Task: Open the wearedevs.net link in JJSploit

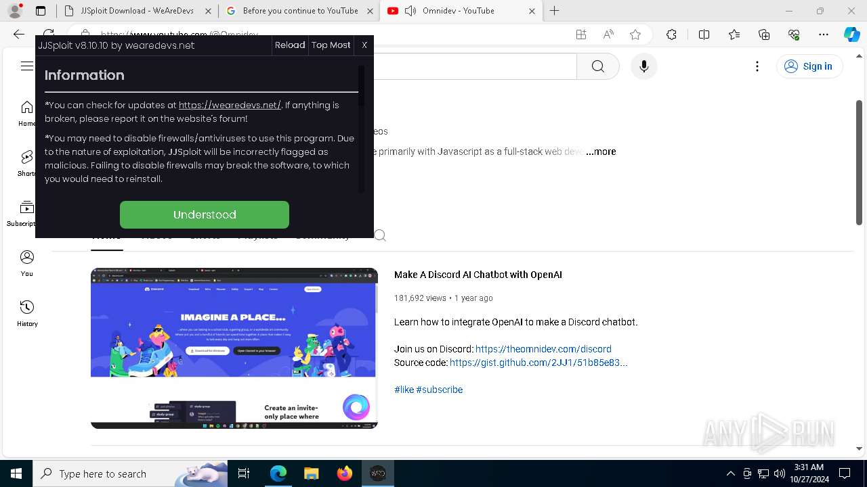Action: 230,105
